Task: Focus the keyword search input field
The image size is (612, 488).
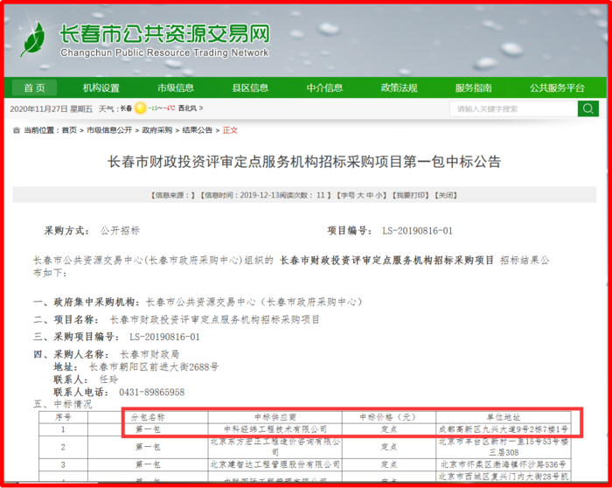Action: pos(514,108)
